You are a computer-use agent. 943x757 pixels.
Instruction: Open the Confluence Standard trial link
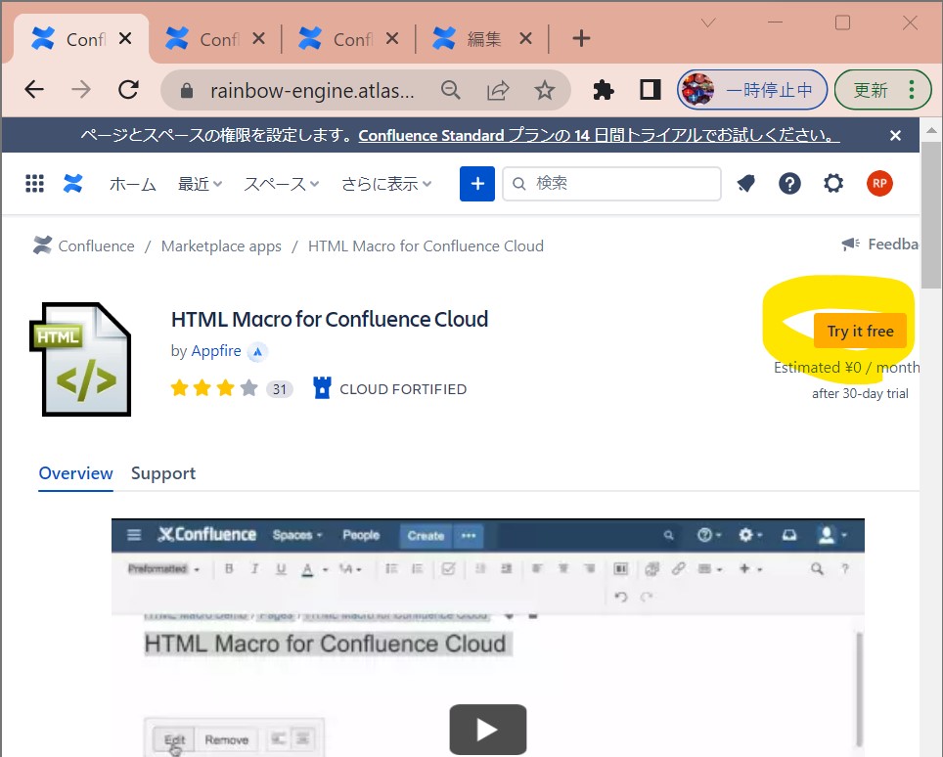point(599,135)
